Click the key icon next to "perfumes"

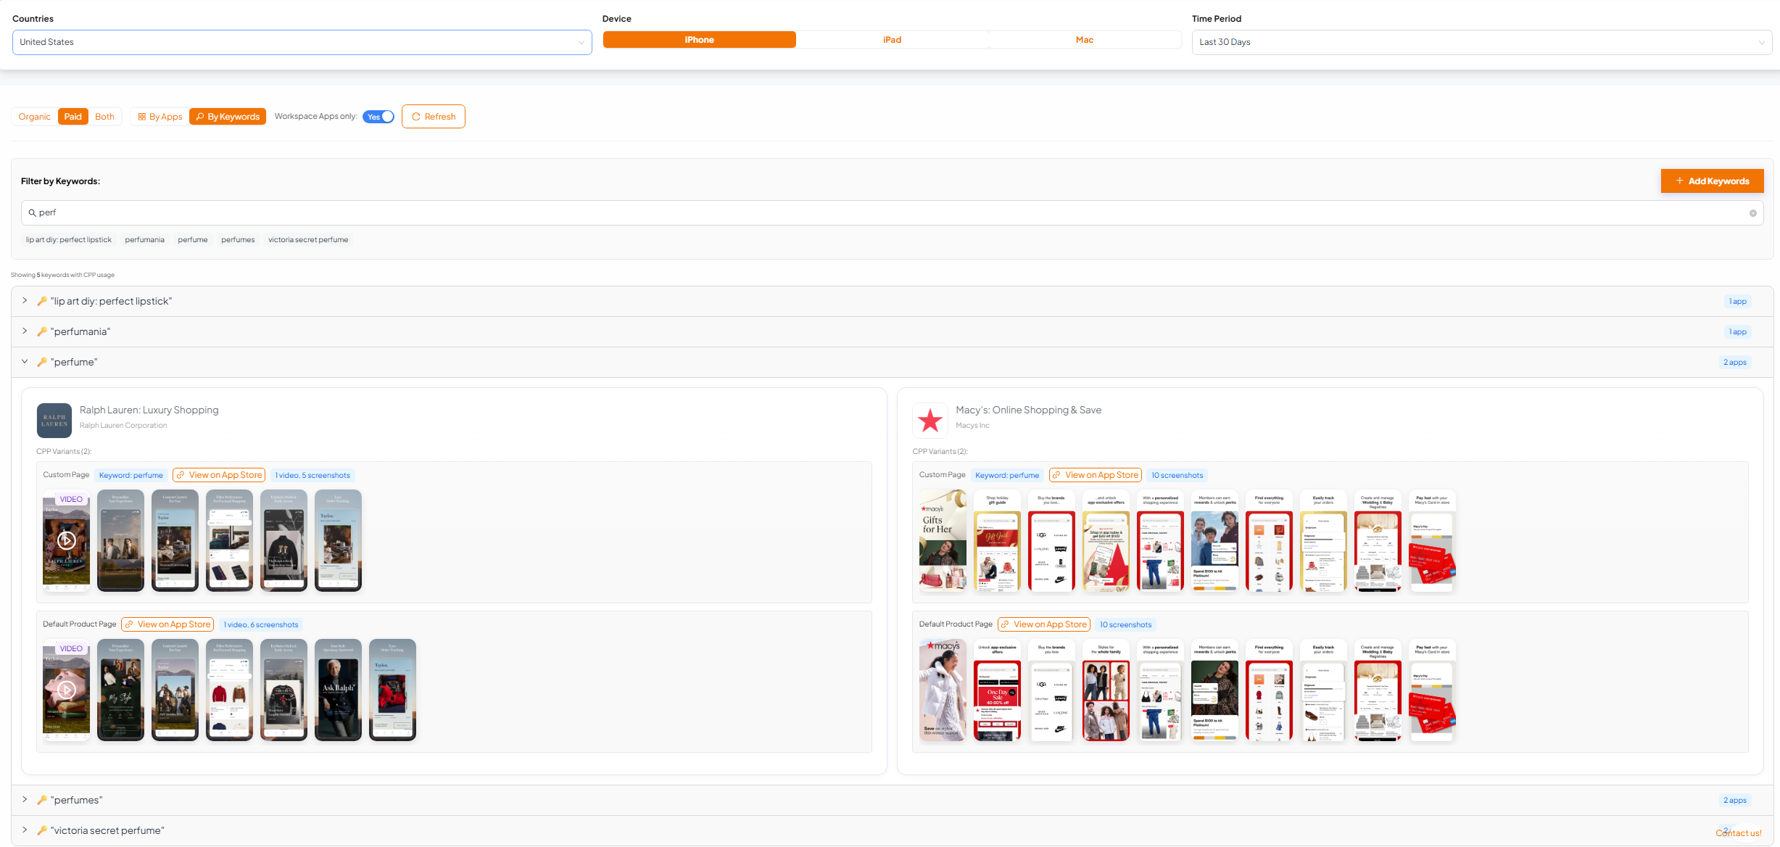[42, 800]
